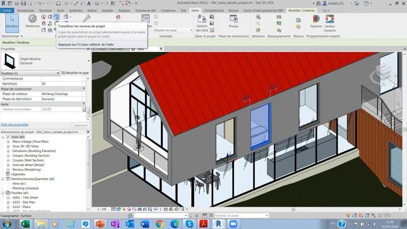Open the Matériaux materials browser
Image resolution: width=407 pixels, height=229 pixels.
pyautogui.click(x=32, y=21)
